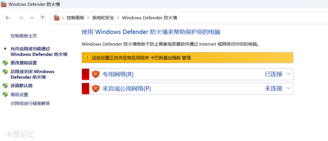Open 启用或关闭 Windows Defender 防火墙
Viewport: 328px width, 141px height.
pos(32,74)
